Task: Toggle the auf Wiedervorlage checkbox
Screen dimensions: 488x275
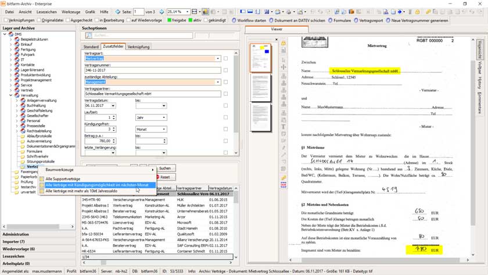Action: [128, 20]
